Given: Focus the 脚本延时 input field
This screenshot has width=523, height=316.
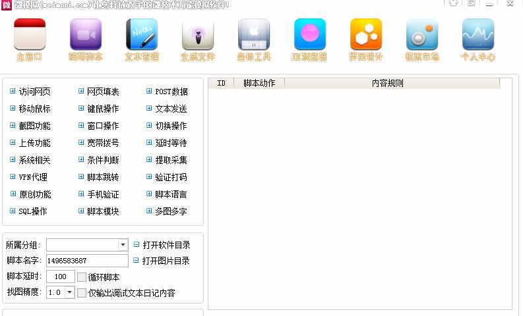Looking at the screenshot, I should tap(61, 276).
